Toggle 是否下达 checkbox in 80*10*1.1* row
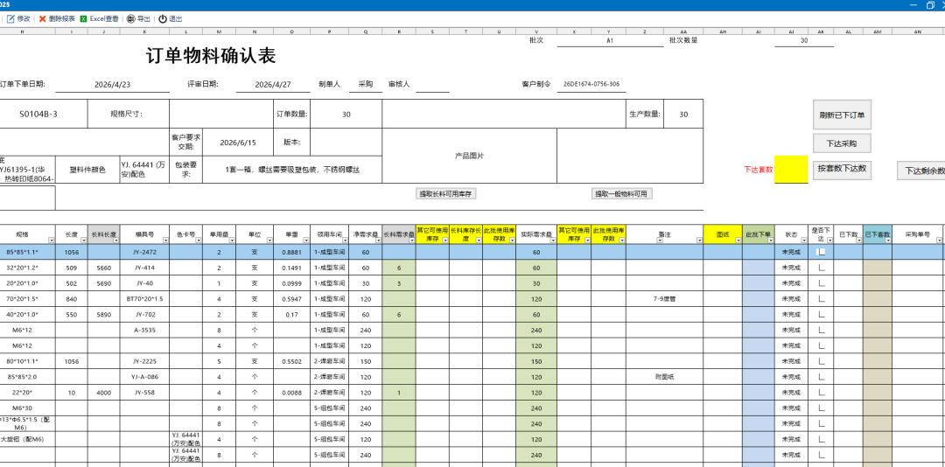Image resolution: width=945 pixels, height=467 pixels. 820,361
